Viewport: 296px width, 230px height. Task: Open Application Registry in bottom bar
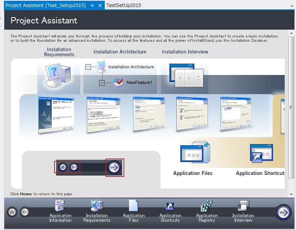pyautogui.click(x=207, y=211)
